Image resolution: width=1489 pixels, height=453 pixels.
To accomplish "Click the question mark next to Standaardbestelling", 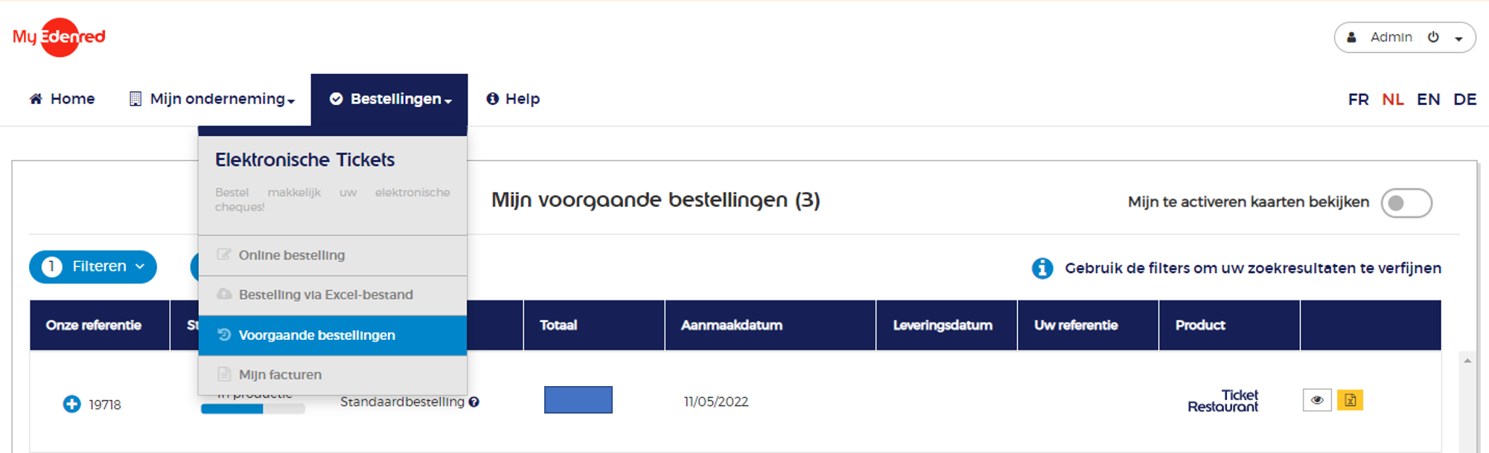I will (x=474, y=402).
